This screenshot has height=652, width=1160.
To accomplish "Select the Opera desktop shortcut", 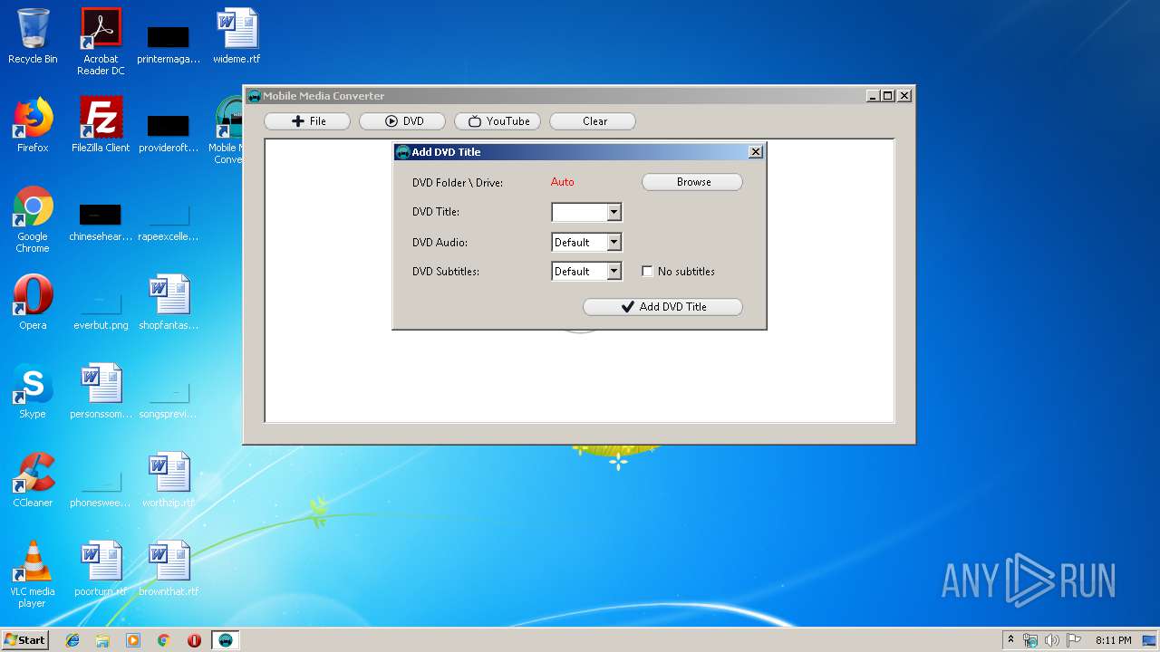I will (33, 302).
